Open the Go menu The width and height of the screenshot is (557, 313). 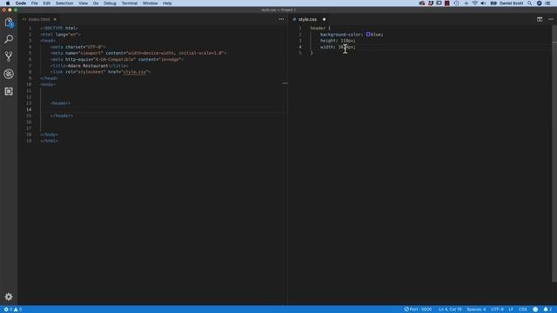[x=96, y=3]
